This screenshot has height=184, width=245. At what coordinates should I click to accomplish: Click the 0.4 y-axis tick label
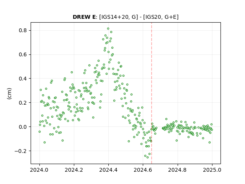point(23,79)
